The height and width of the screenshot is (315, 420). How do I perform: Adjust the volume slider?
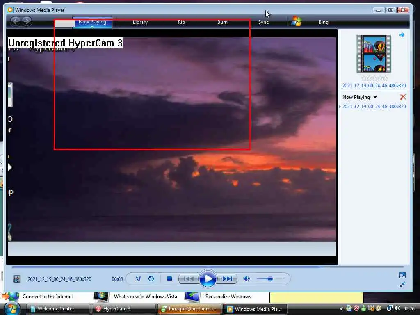pyautogui.click(x=270, y=279)
